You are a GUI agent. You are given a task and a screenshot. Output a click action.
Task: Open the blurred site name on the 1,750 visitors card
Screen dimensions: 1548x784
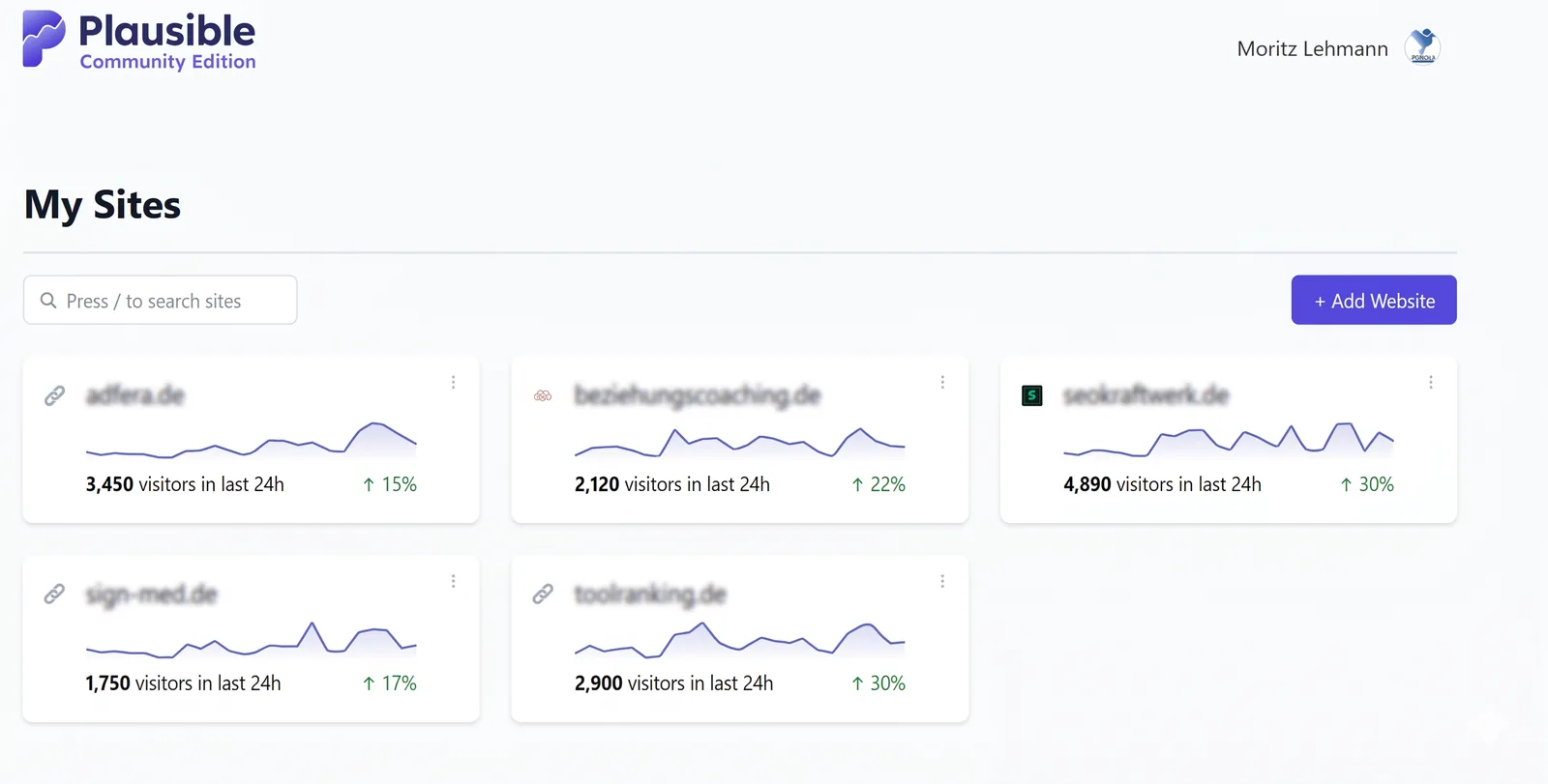(151, 595)
